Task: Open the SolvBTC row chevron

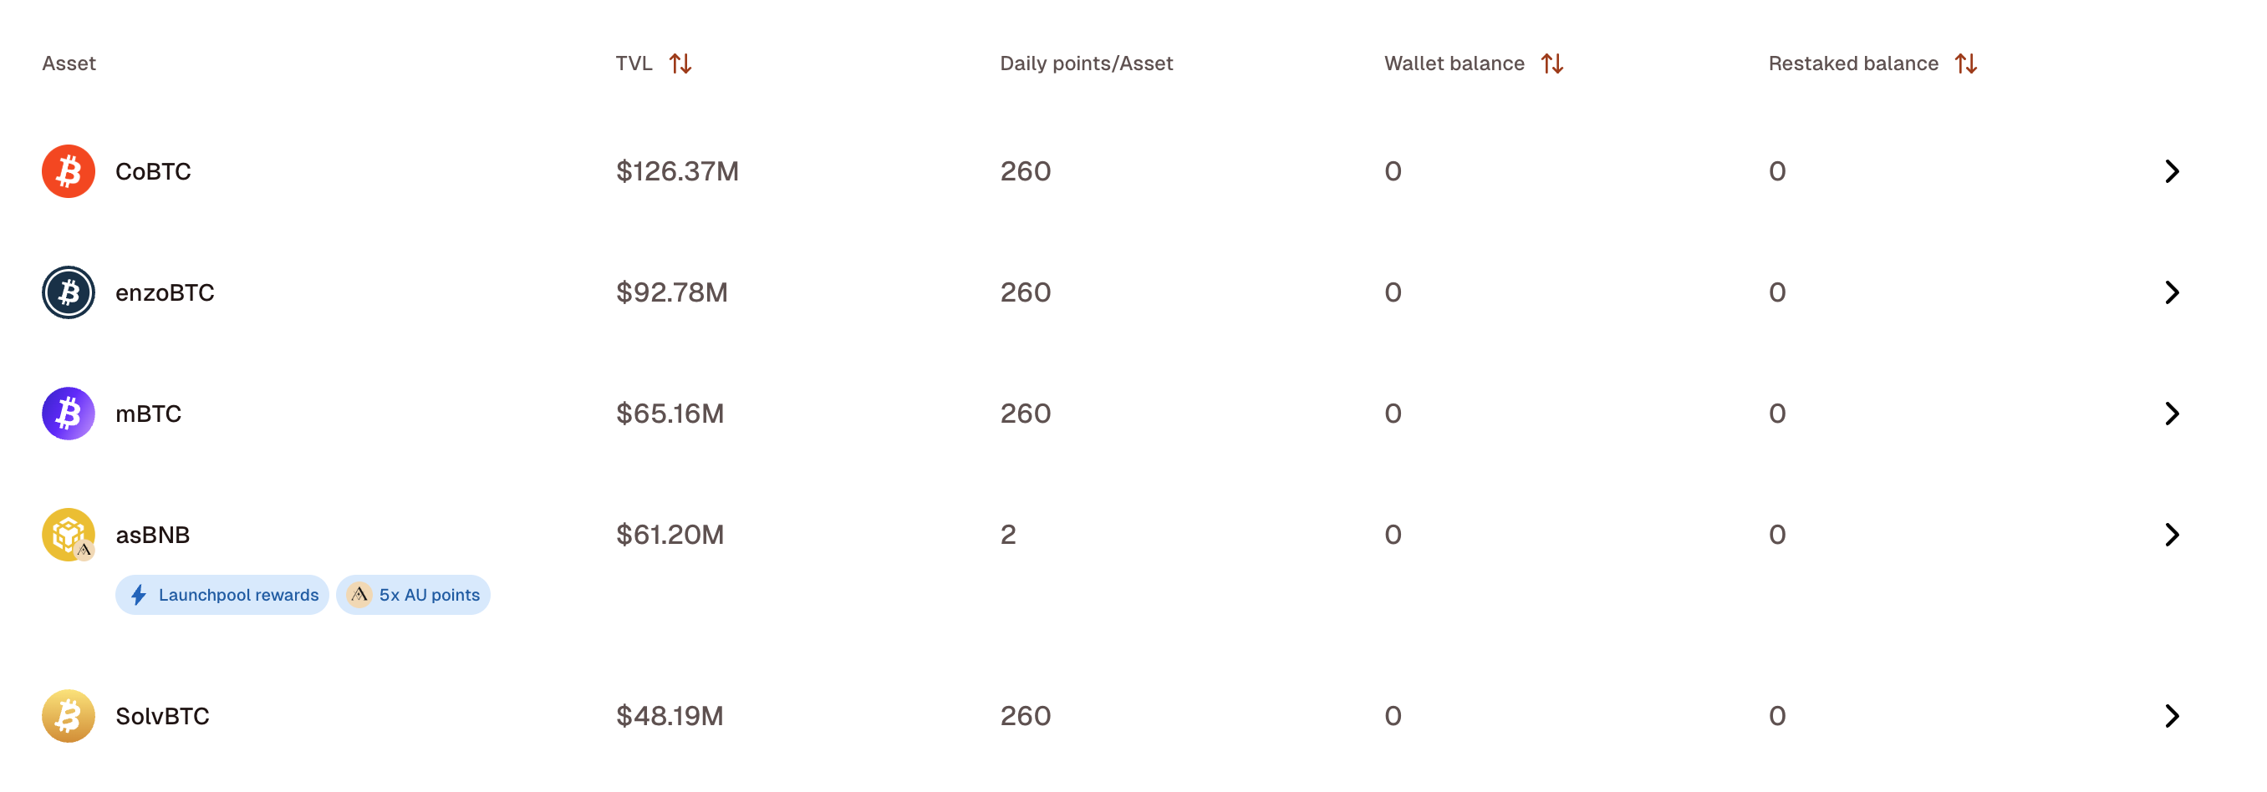Action: click(x=2171, y=715)
